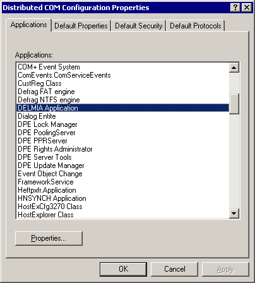Select the Applications tab
Image resolution: width=255 pixels, height=283 pixels.
[29, 25]
